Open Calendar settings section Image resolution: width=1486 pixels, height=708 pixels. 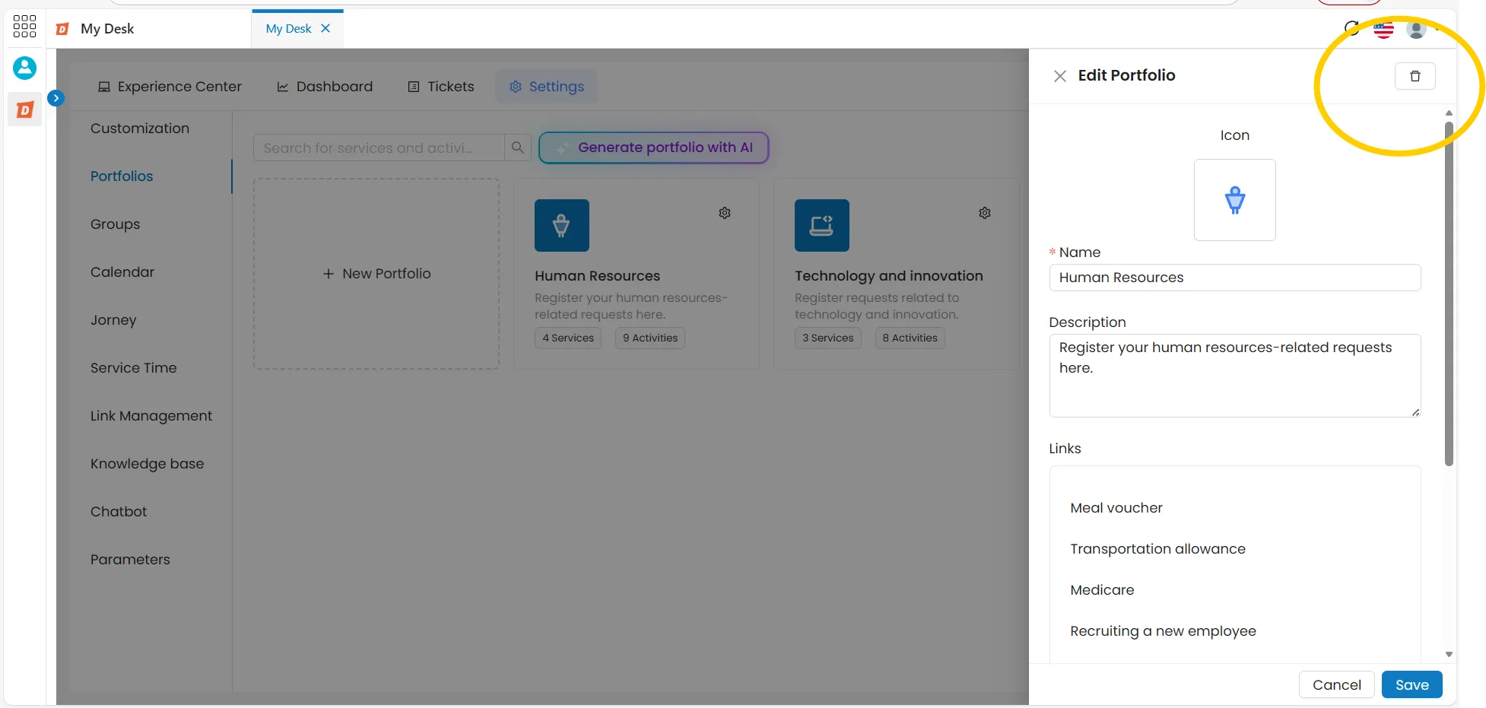(122, 272)
